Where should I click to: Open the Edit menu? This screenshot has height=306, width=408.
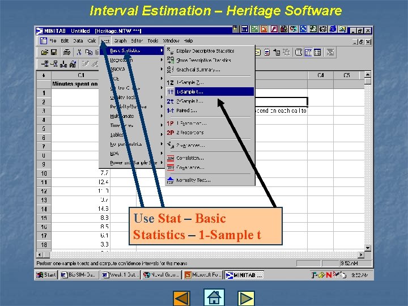click(x=65, y=41)
